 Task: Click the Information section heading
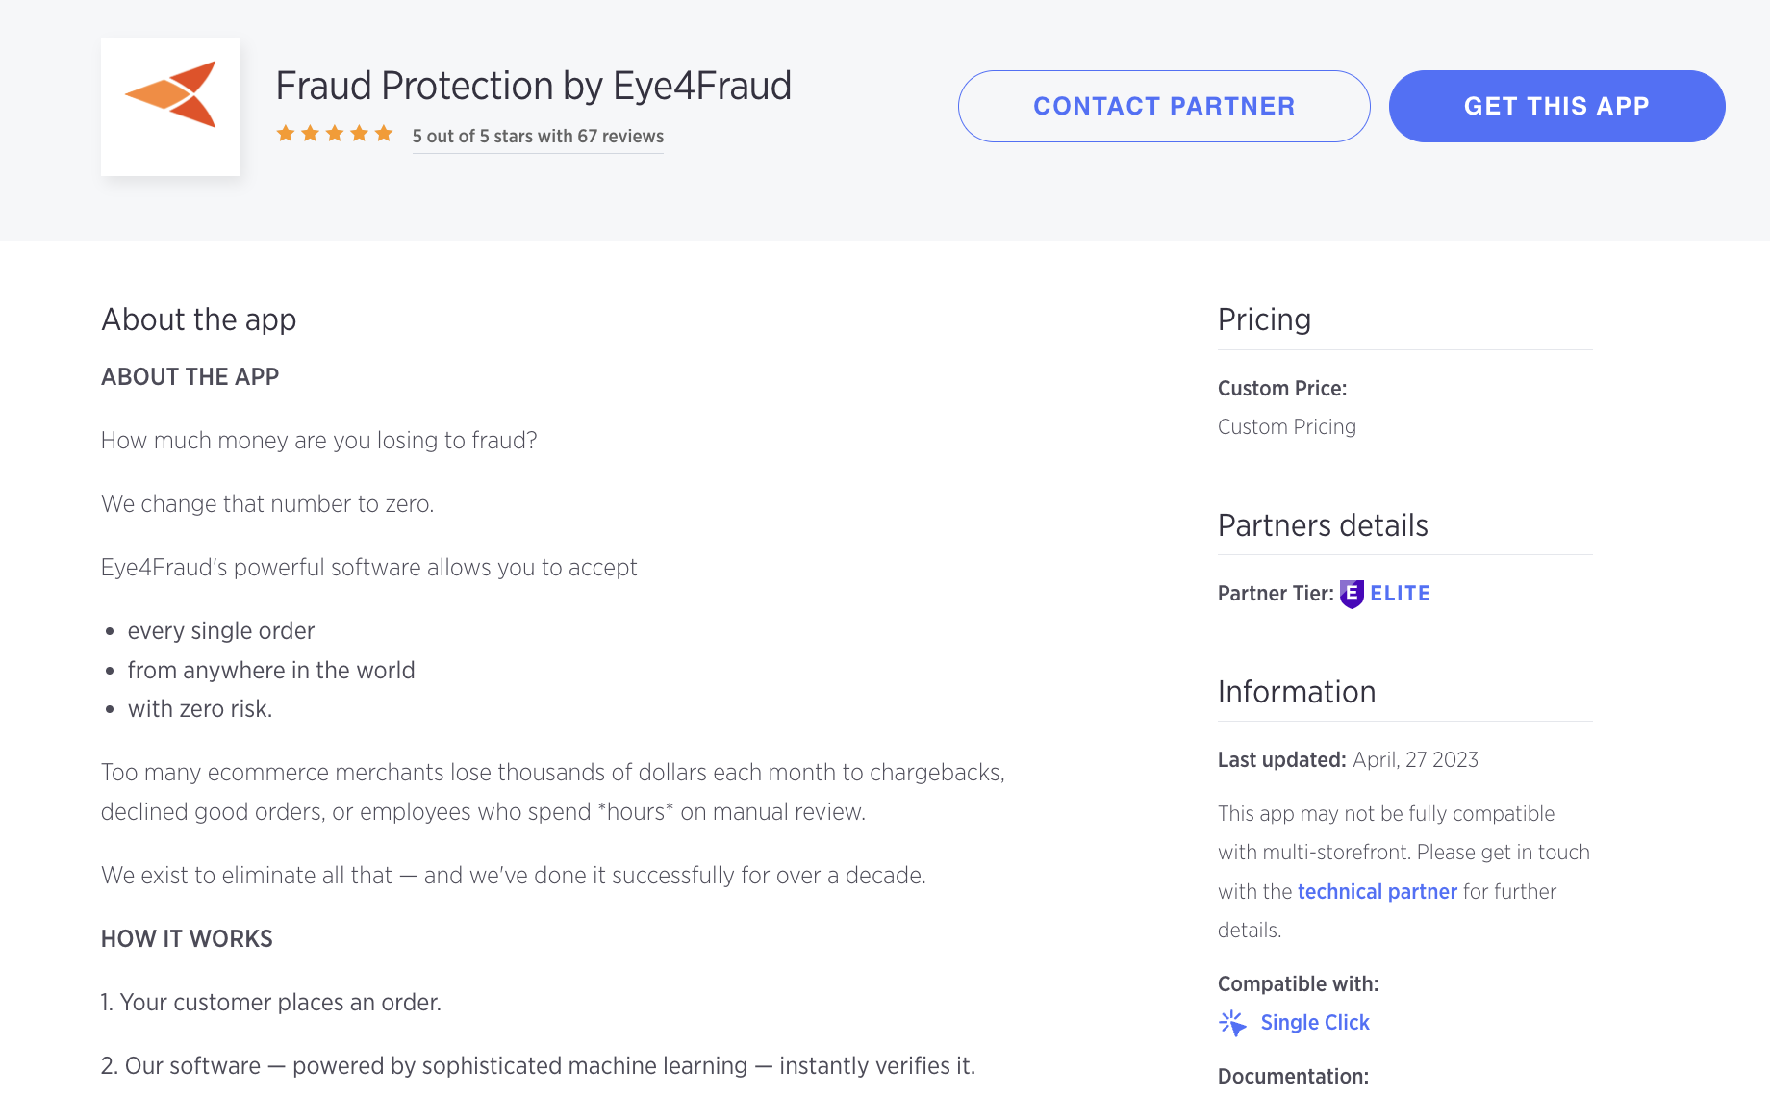point(1297,692)
